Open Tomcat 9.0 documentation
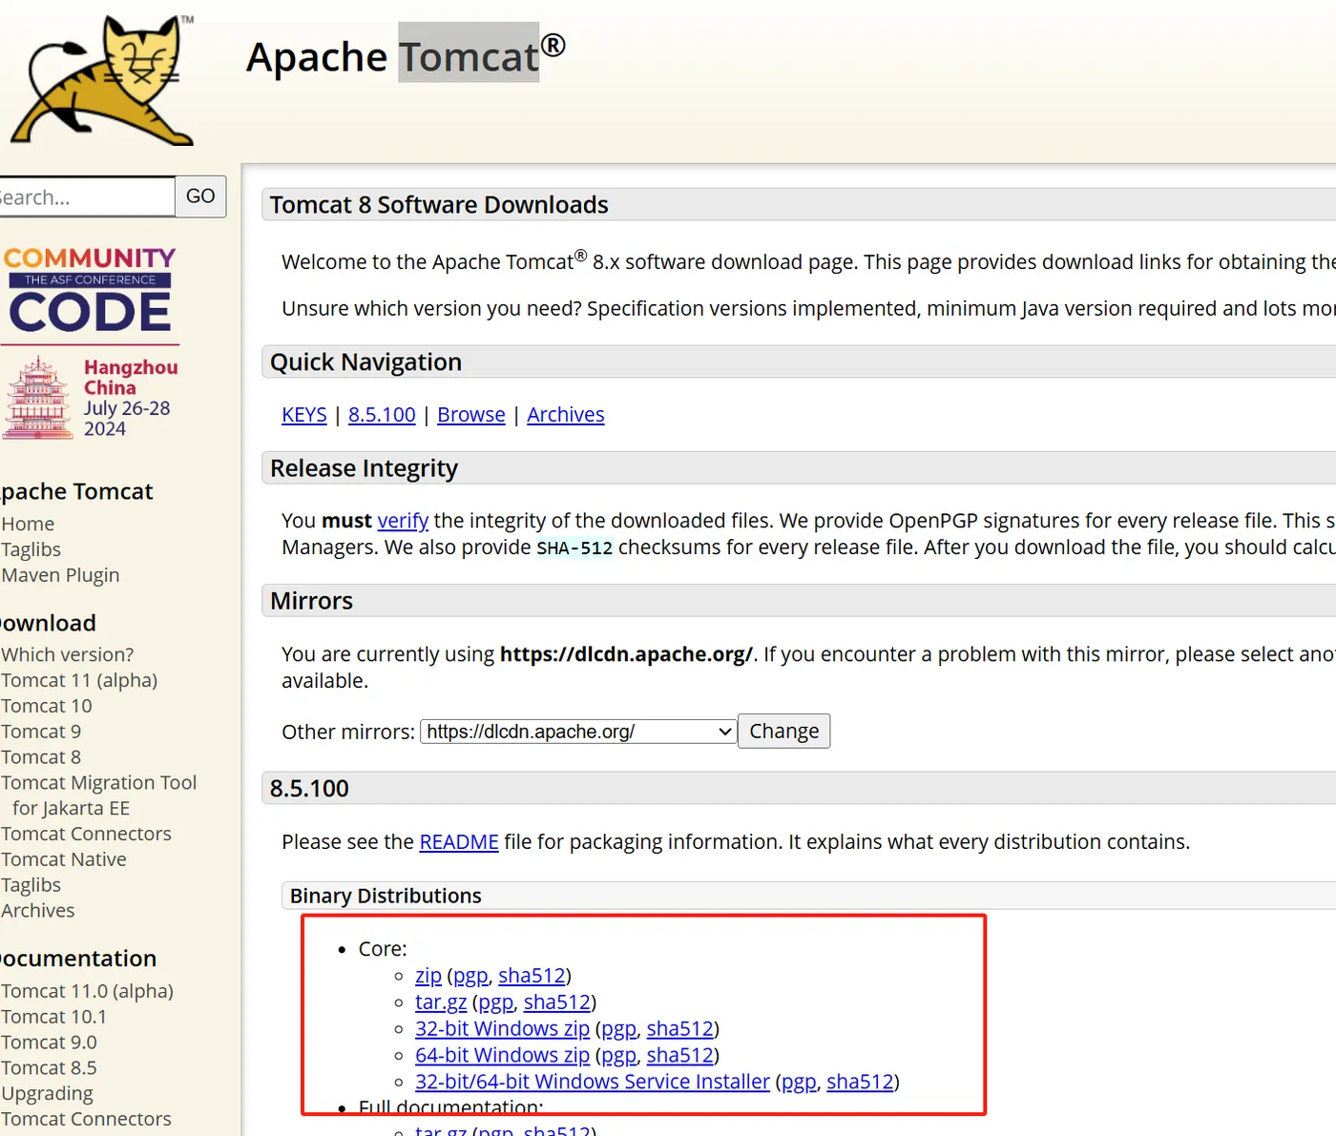 [49, 1043]
